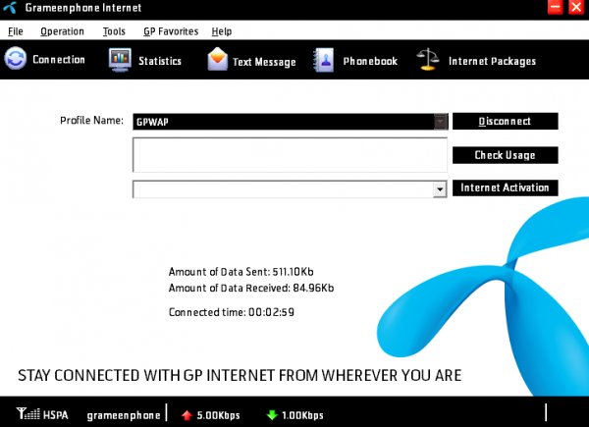This screenshot has height=427, width=589.
Task: Click the signal strength antenna icon
Action: click(x=27, y=414)
